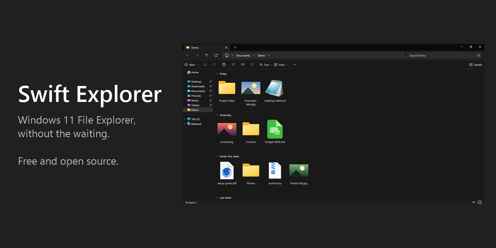Click the "18 items" status text

click(x=190, y=203)
